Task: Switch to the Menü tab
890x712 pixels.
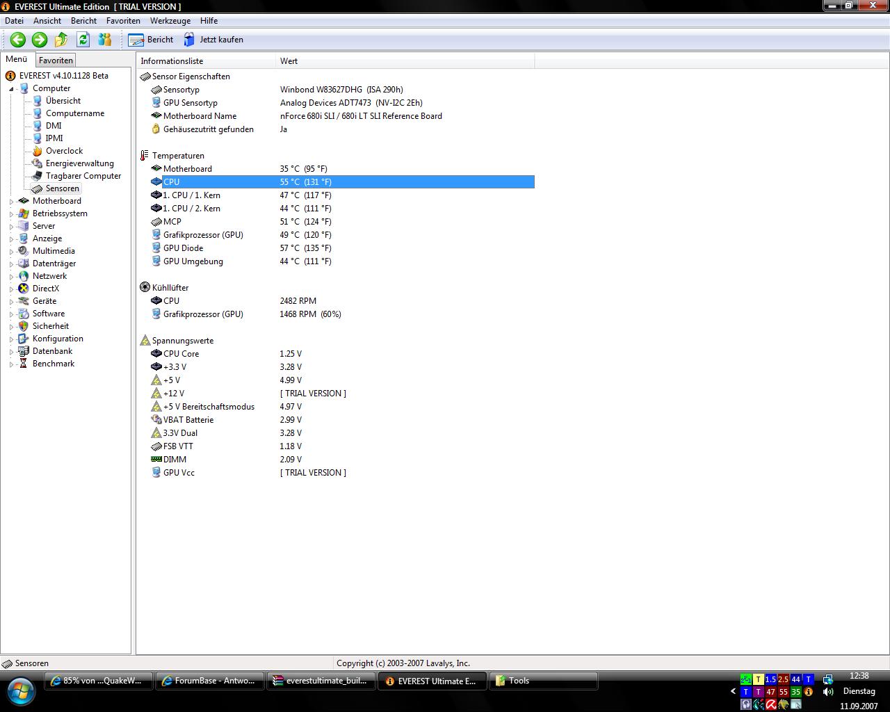Action: pyautogui.click(x=17, y=60)
